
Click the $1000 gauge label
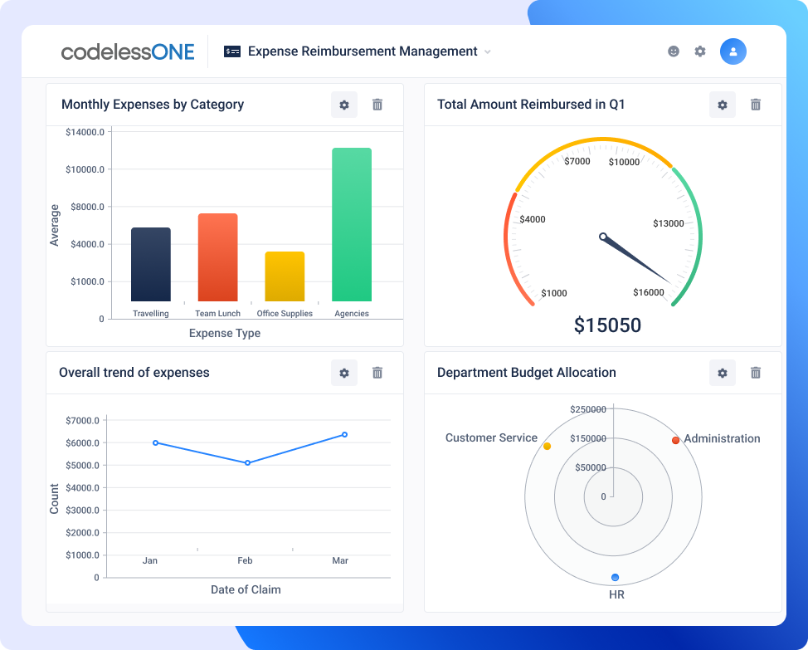click(x=554, y=293)
